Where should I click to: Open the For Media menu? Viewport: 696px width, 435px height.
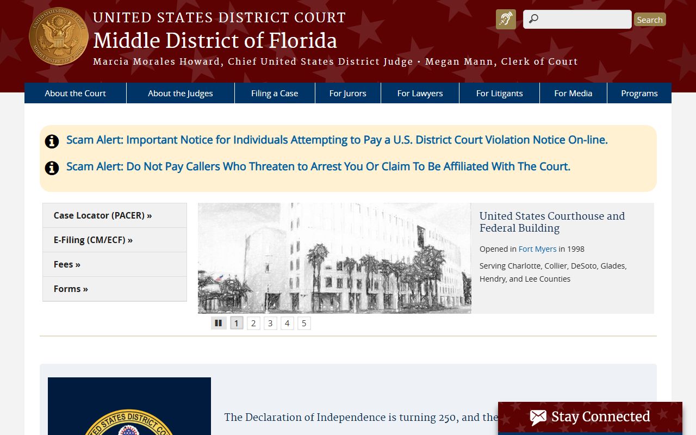point(573,93)
